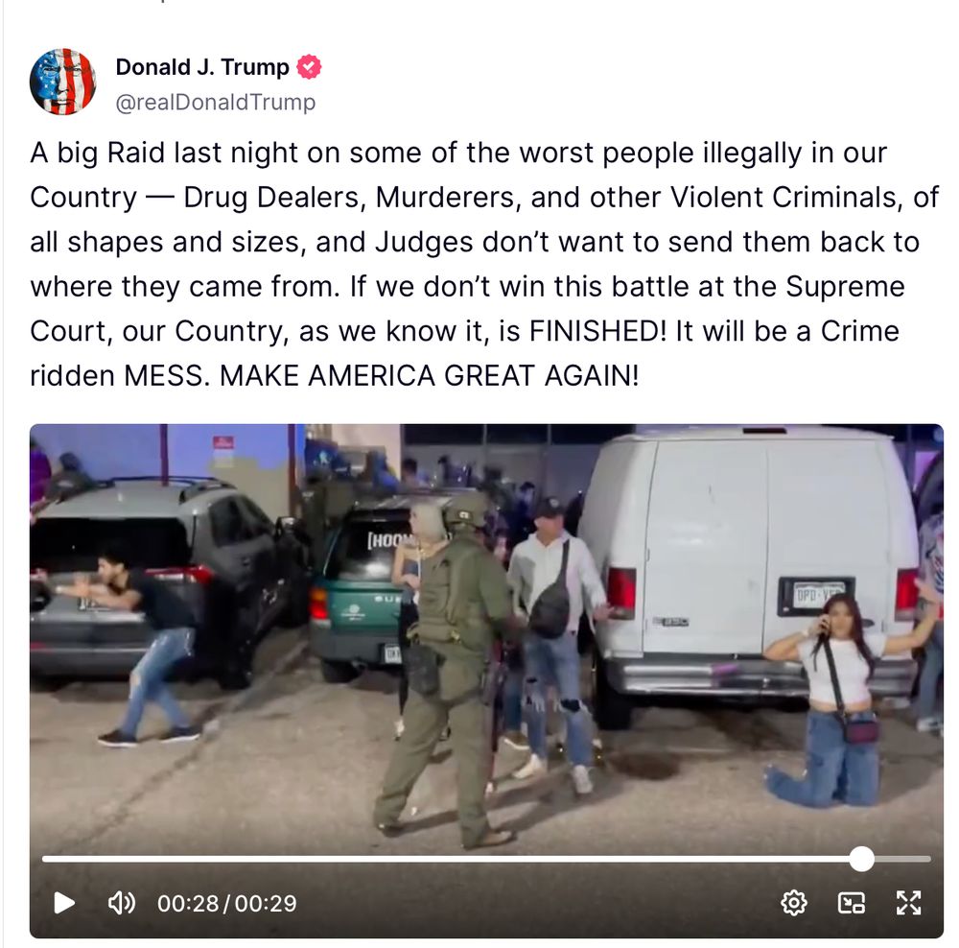Open video settings gear icon

pyautogui.click(x=794, y=903)
